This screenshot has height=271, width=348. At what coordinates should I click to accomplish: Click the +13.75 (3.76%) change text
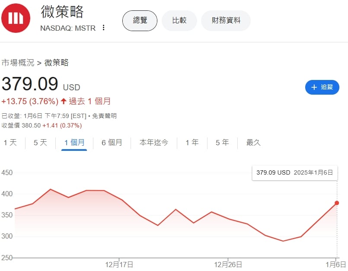[30, 102]
